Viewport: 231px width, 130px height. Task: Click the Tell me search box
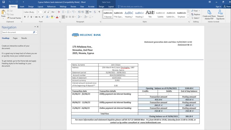pos(132,7)
